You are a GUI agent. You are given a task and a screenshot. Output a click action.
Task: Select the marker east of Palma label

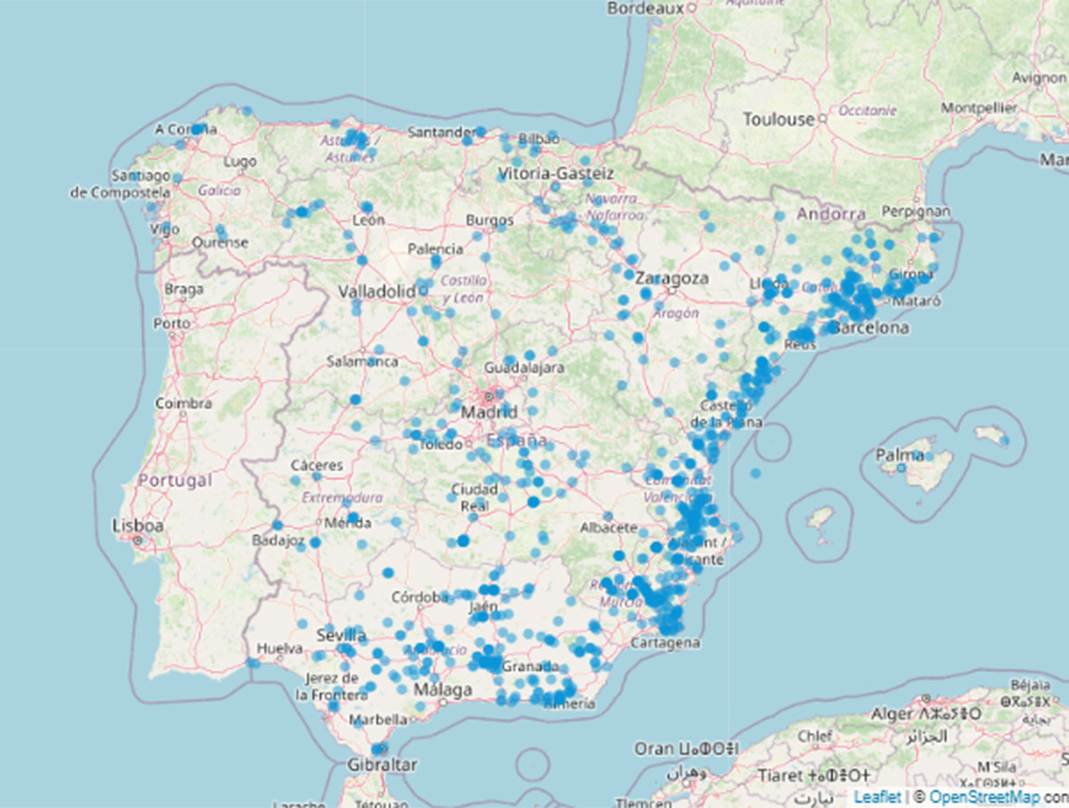click(x=930, y=456)
